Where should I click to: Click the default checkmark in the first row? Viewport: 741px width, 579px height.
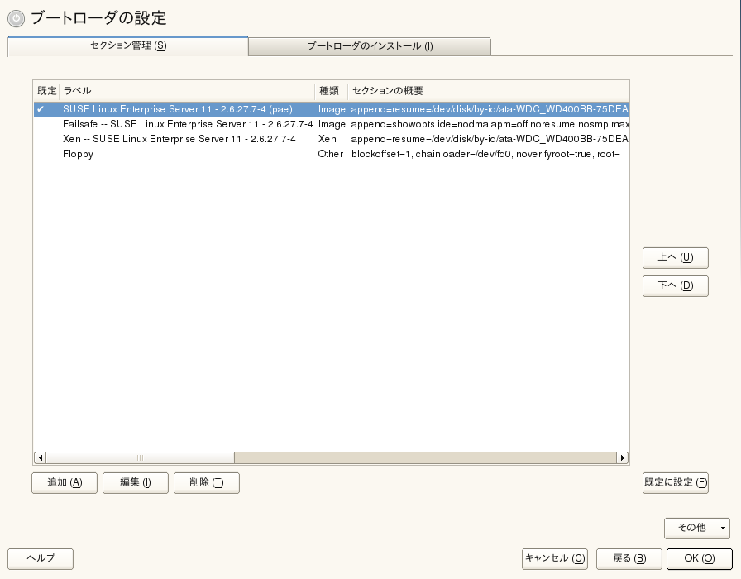[41, 109]
